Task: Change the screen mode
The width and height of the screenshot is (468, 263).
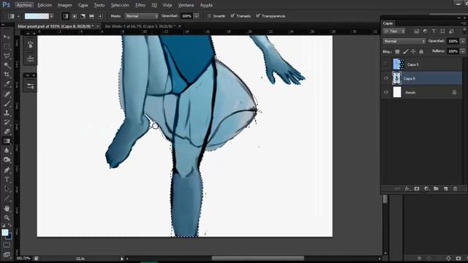Action: coord(7,255)
